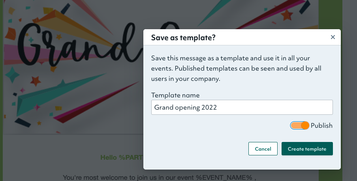Toggle the Publish switch off
The width and height of the screenshot is (357, 181).
[x=299, y=125]
